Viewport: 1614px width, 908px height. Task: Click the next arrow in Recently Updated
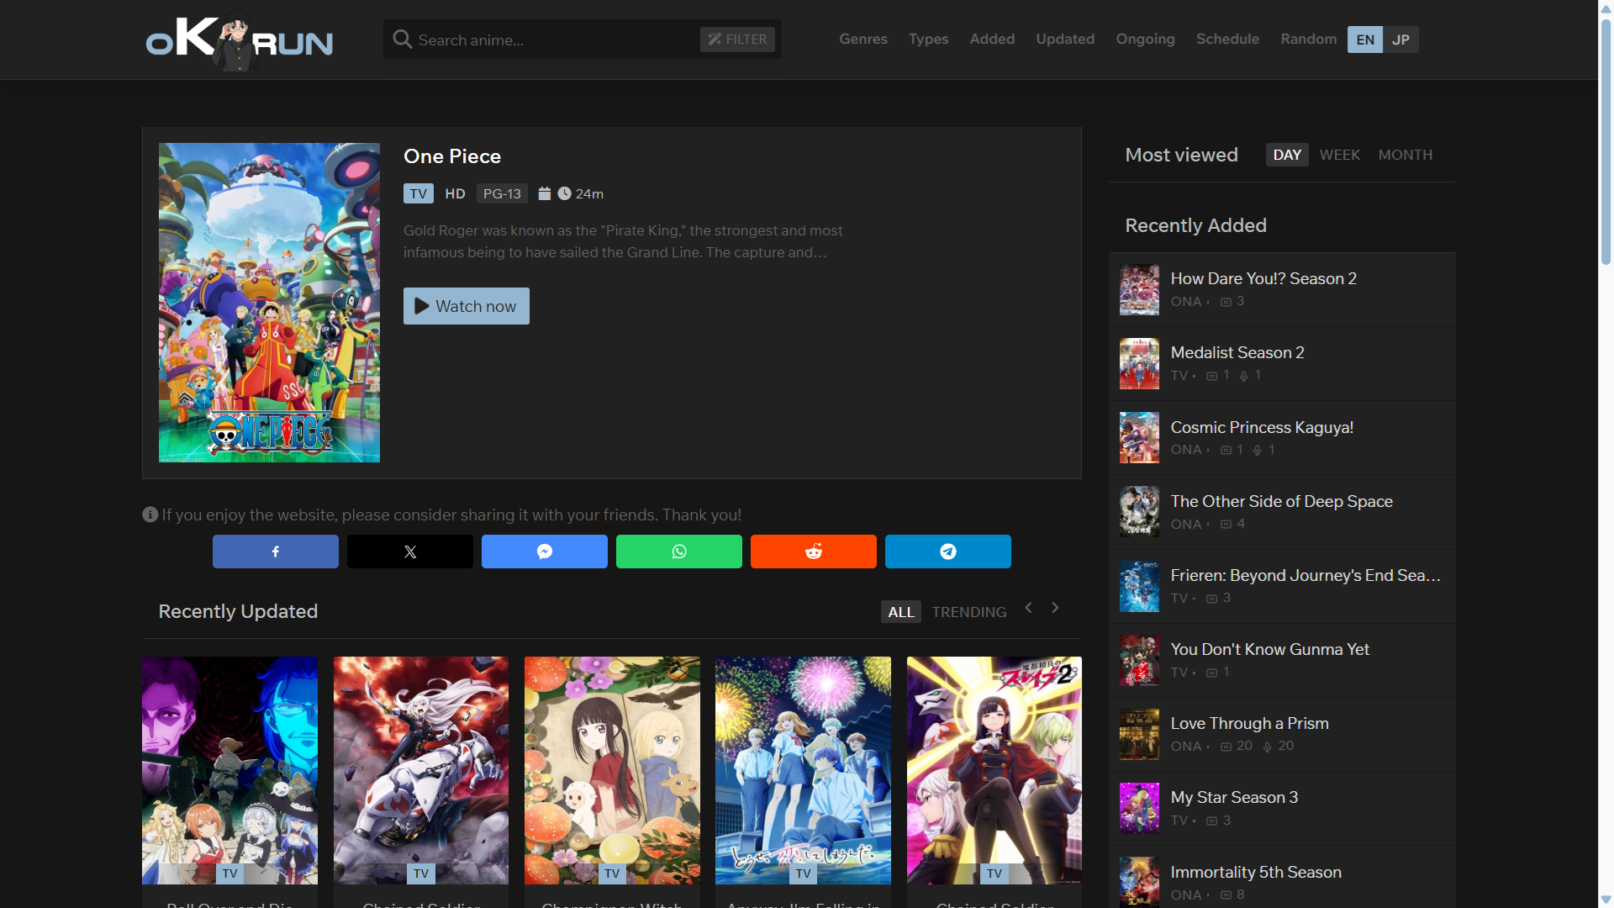(x=1055, y=607)
